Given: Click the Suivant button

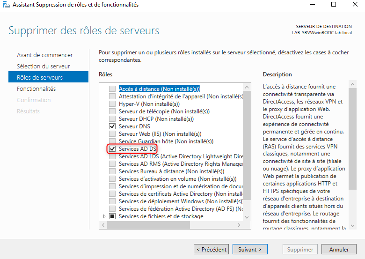Looking at the screenshot, I should click(250, 250).
